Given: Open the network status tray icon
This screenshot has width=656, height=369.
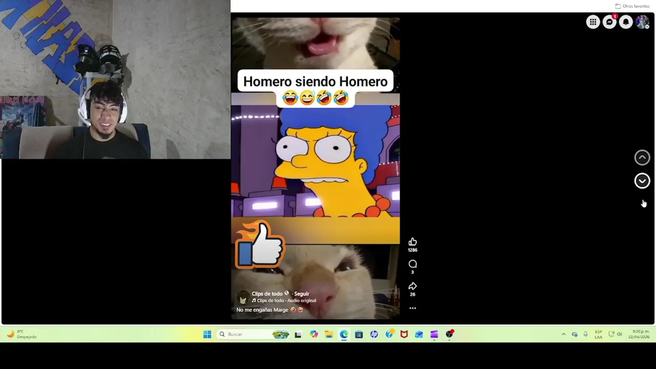Looking at the screenshot, I should [x=611, y=334].
